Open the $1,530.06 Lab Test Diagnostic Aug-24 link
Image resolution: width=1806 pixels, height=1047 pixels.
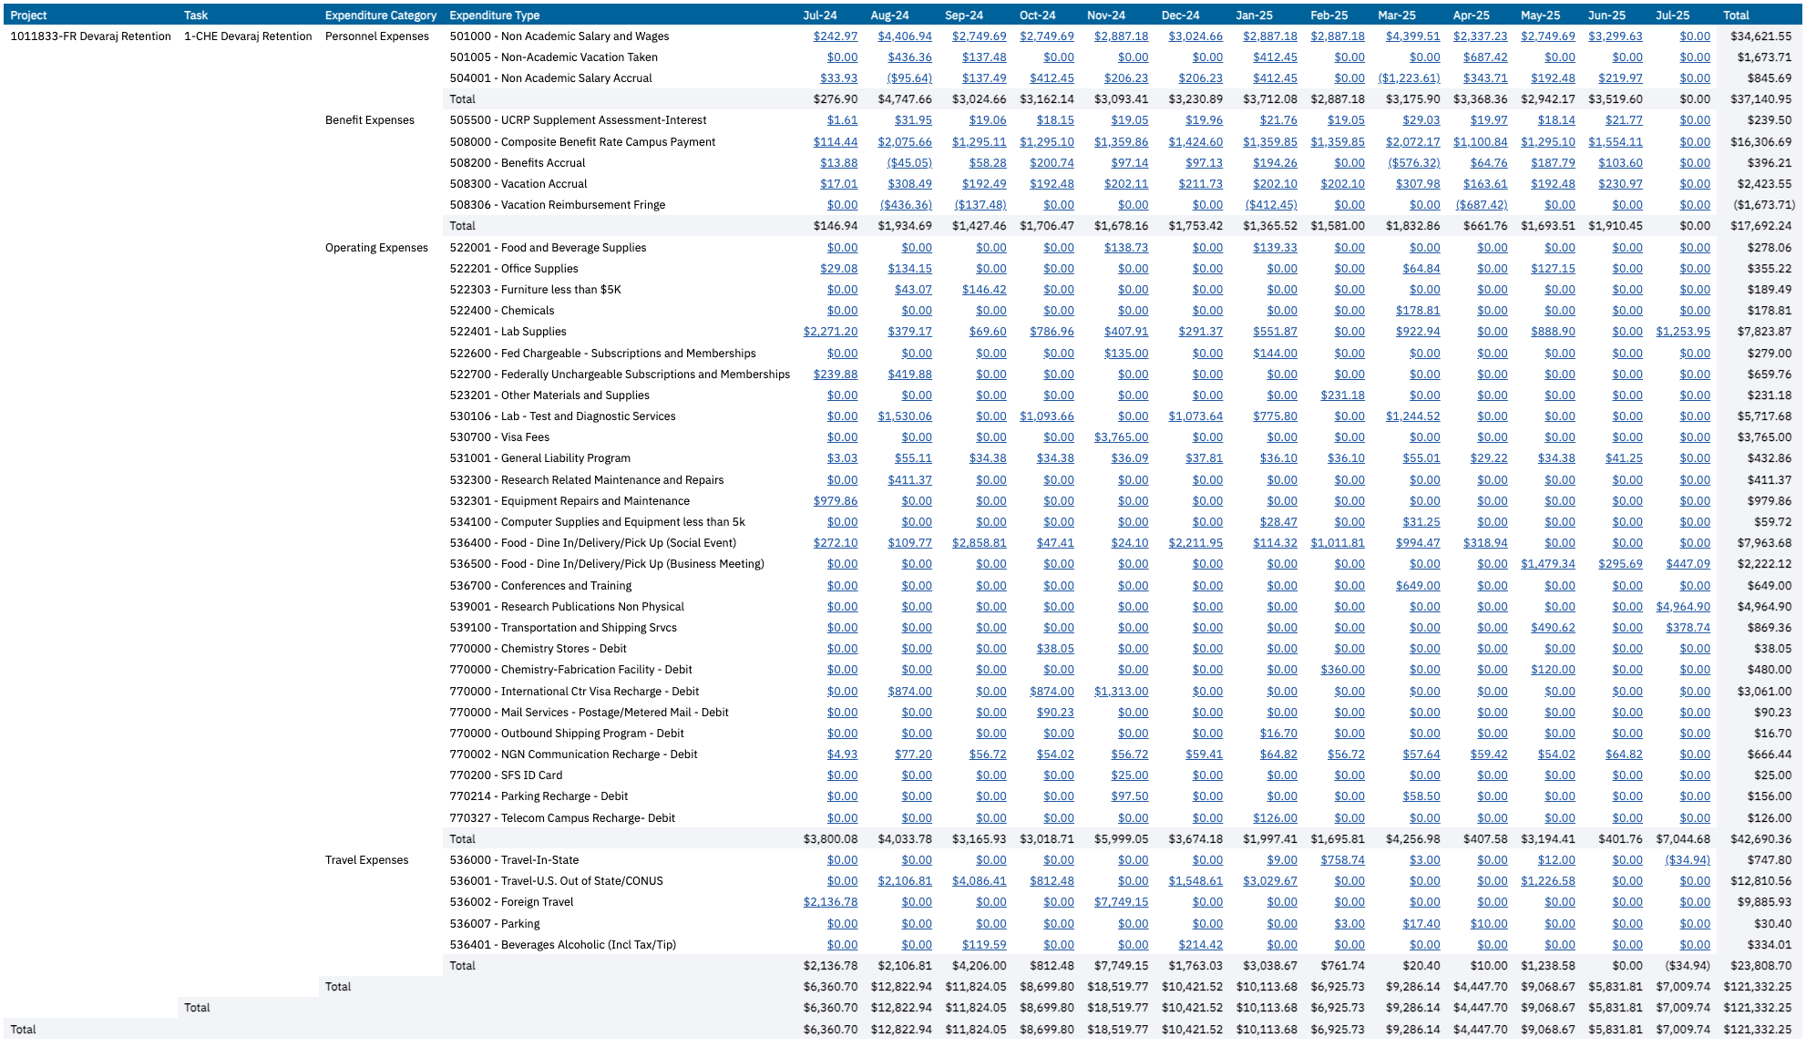905,416
